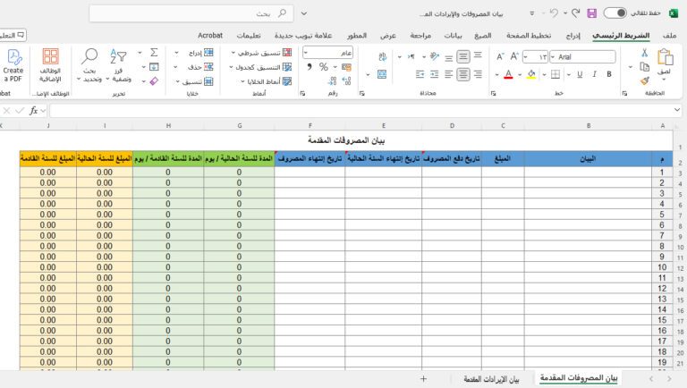This screenshot has width=687, height=388.
Task: Click the Format as Table (التنسيق كجدول) button
Action: [x=260, y=67]
